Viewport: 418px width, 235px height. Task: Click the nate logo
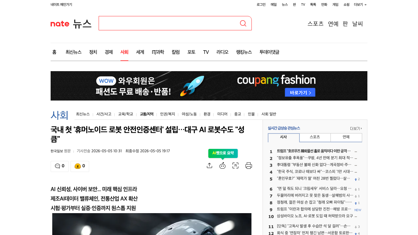pos(60,24)
